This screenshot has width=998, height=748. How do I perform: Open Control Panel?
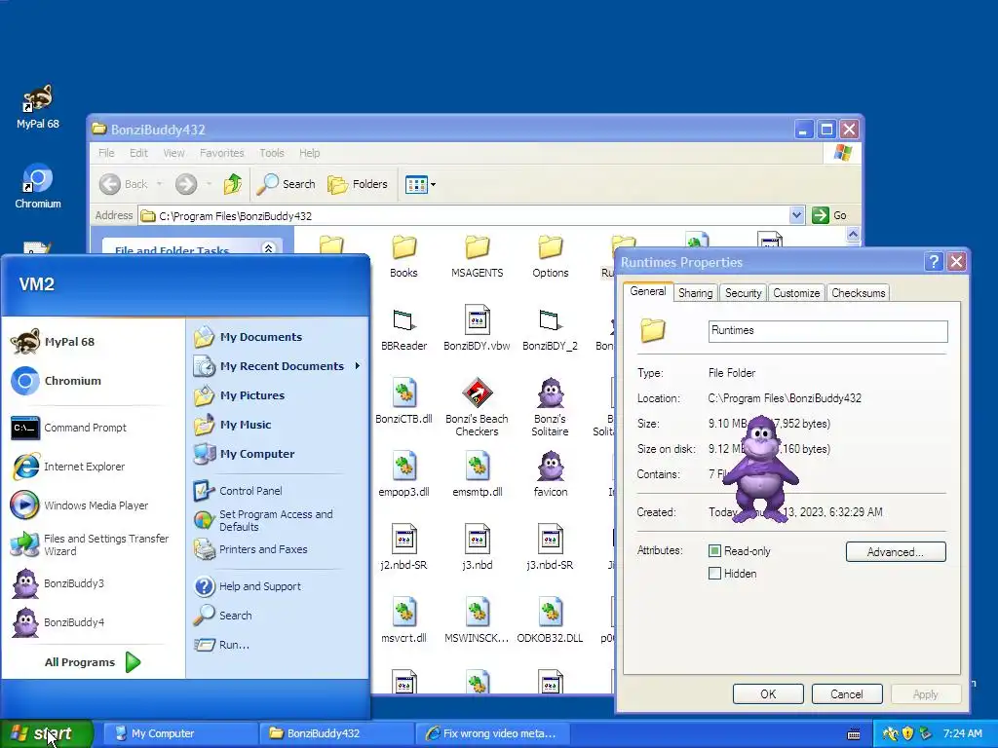pos(238,491)
